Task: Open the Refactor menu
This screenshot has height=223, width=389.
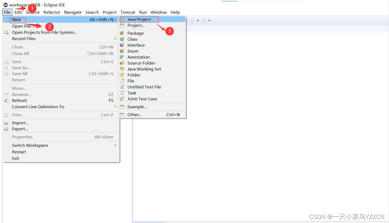Action: tap(52, 12)
